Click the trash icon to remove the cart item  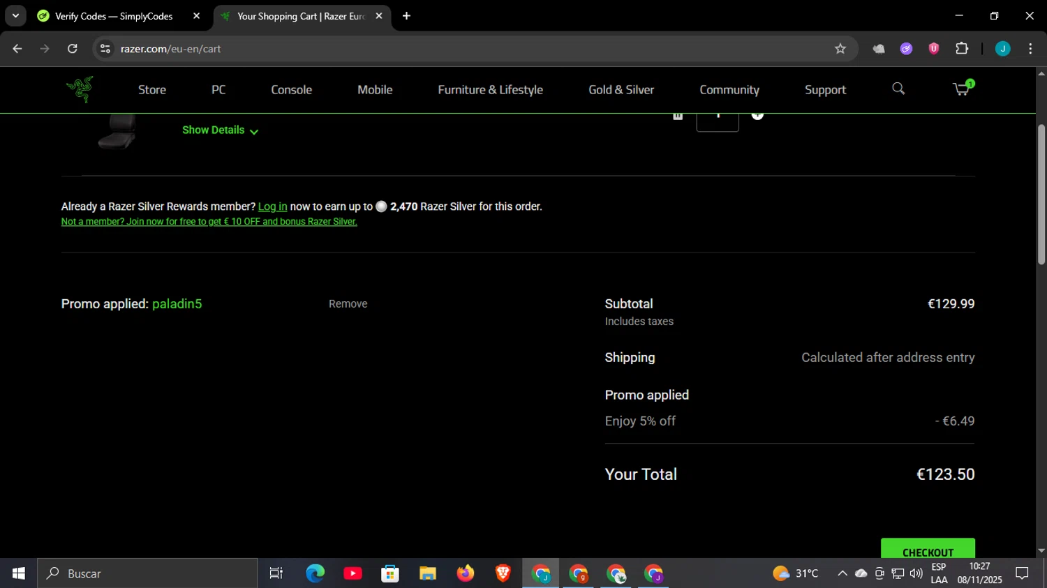(x=677, y=116)
